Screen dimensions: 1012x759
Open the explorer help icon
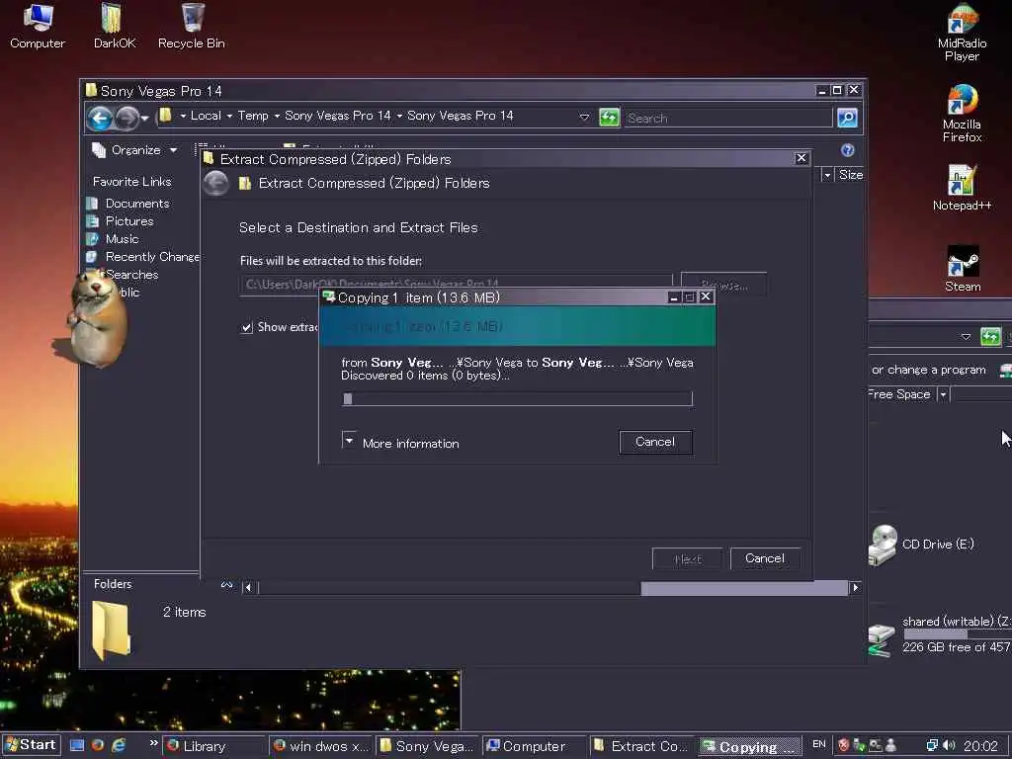click(x=847, y=150)
